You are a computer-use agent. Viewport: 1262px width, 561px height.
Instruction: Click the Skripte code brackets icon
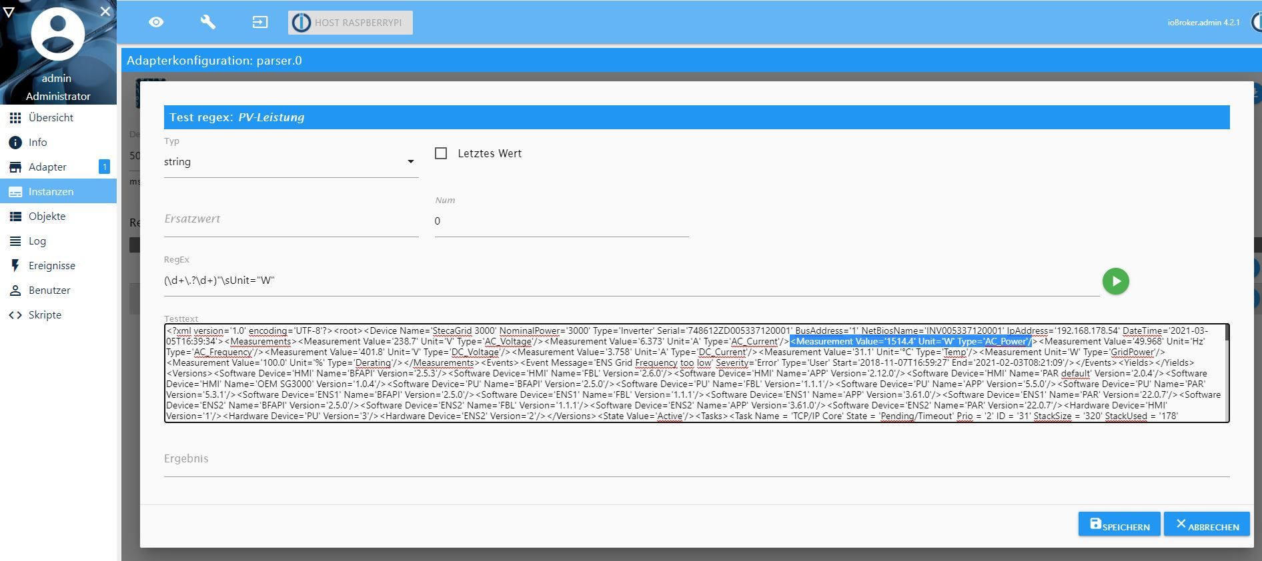click(x=15, y=315)
